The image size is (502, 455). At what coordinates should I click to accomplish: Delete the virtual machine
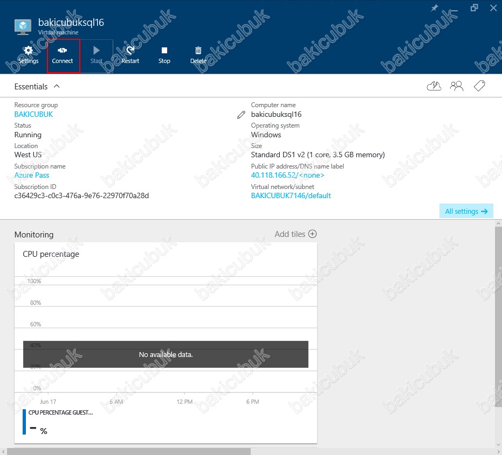pyautogui.click(x=198, y=55)
